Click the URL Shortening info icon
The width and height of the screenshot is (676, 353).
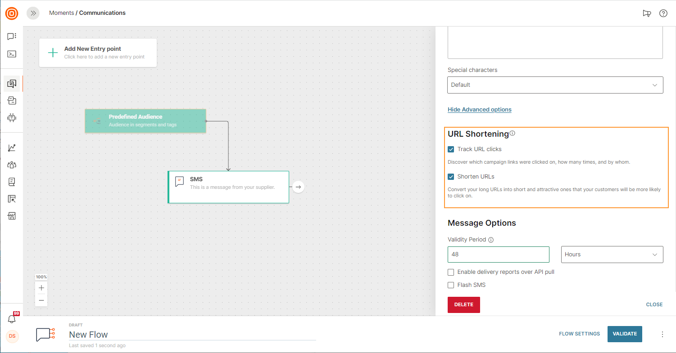click(x=512, y=134)
